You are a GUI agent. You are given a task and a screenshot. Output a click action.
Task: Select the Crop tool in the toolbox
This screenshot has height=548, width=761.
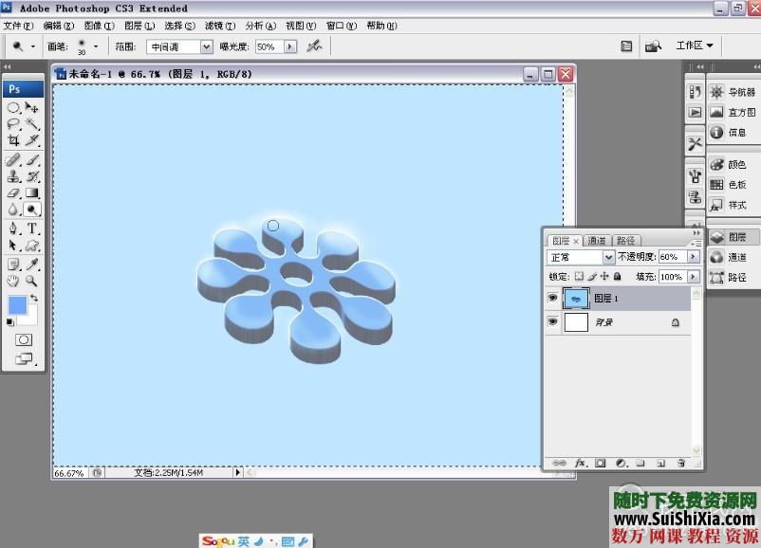click(14, 141)
